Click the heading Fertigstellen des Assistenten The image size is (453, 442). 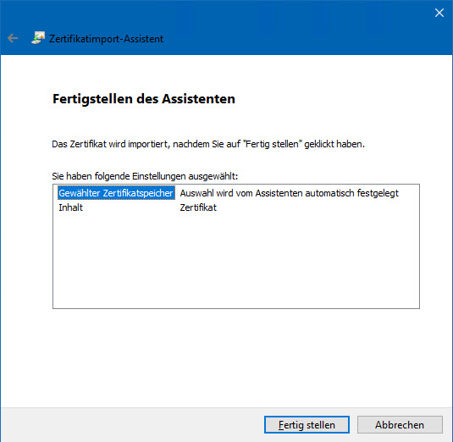pos(144,99)
